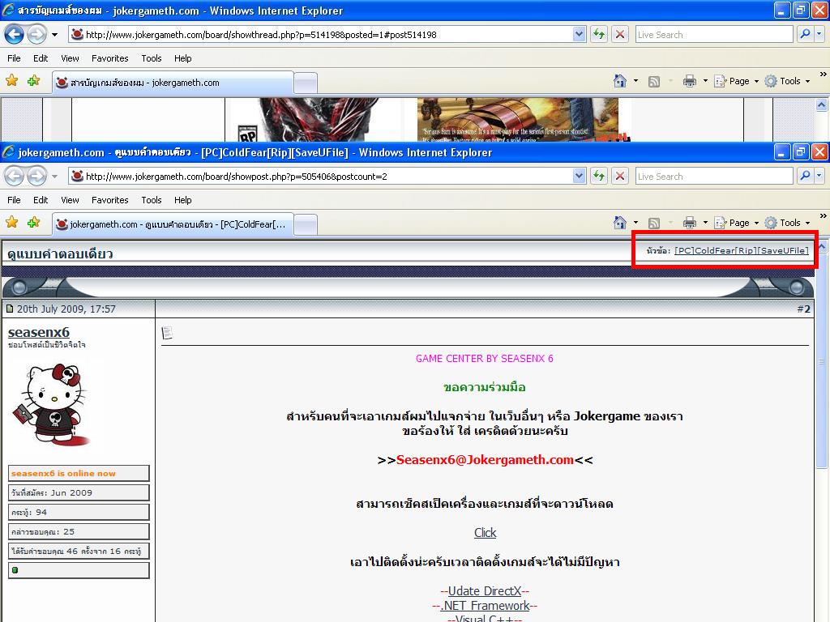Open the .NET Framework link
Viewport: 830px width, 622px height.
click(485, 606)
